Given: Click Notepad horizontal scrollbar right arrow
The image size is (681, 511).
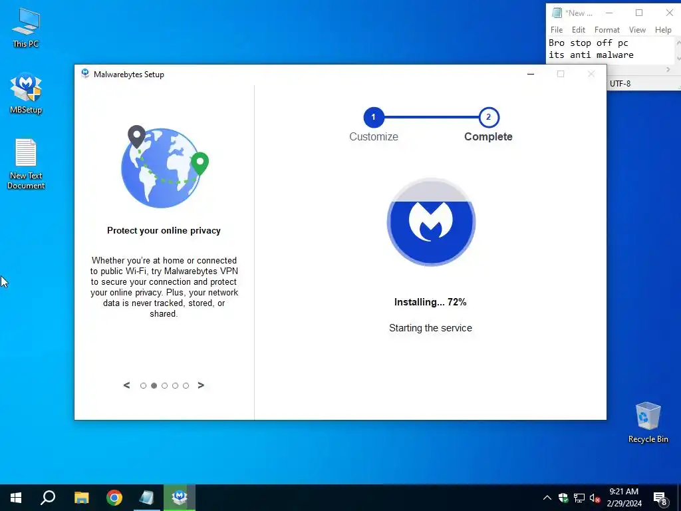Looking at the screenshot, I should [x=668, y=69].
